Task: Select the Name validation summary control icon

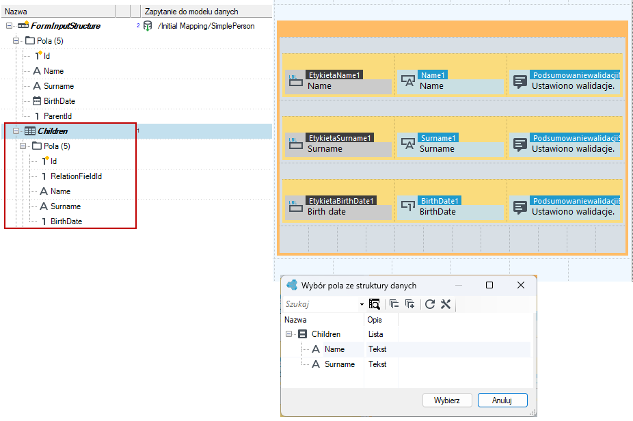Action: pos(520,81)
